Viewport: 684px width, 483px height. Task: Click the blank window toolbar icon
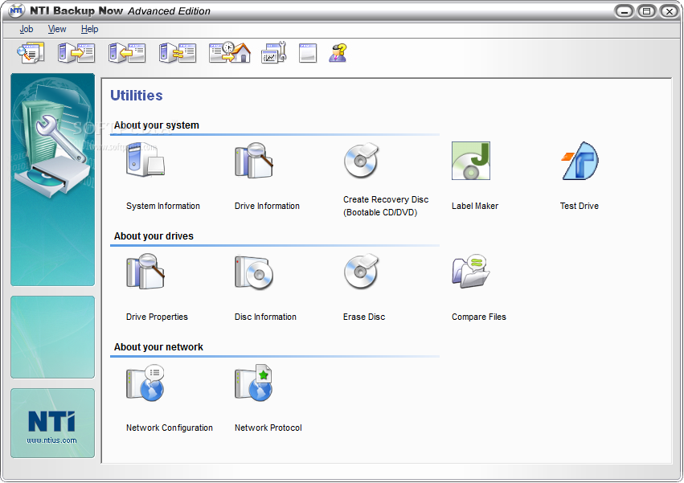coord(308,53)
